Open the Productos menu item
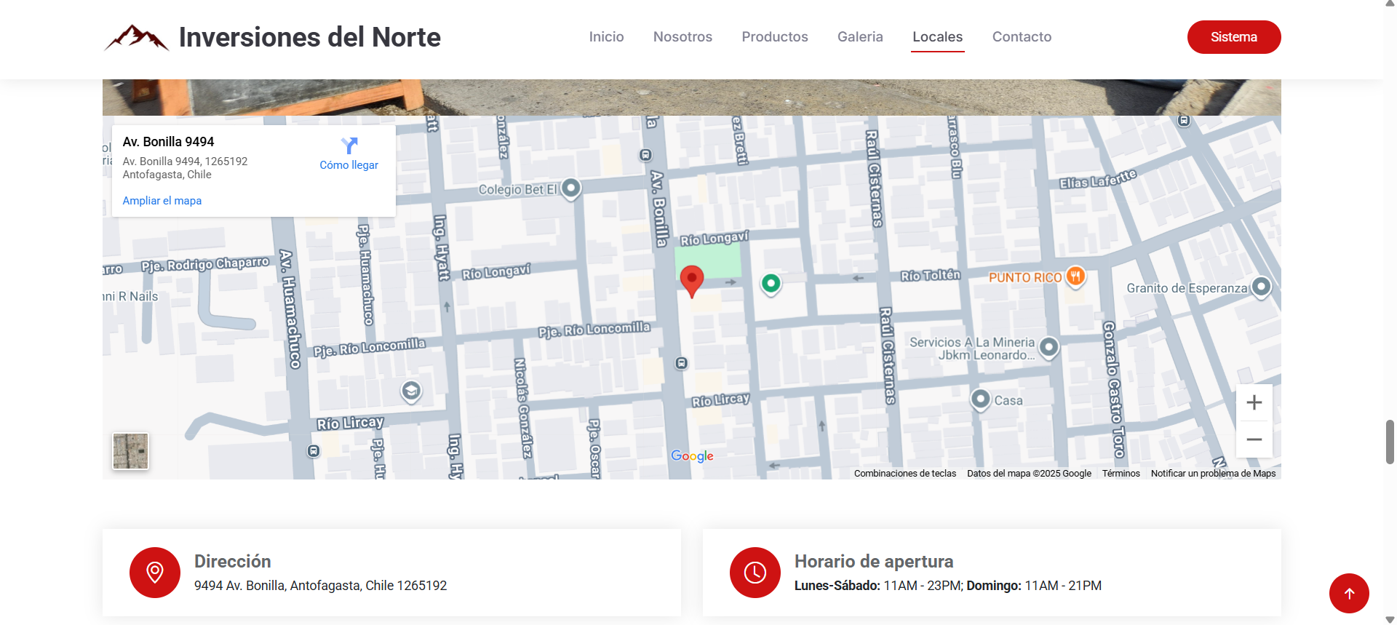This screenshot has height=625, width=1397. [x=774, y=37]
